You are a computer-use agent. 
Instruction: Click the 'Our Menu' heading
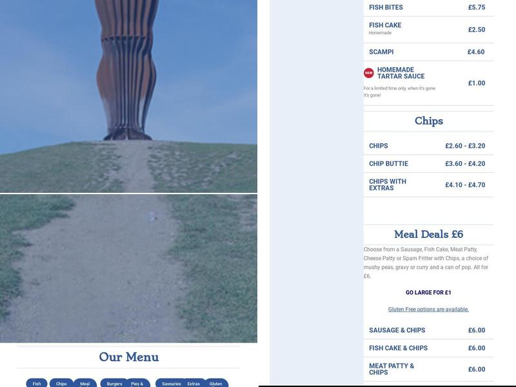[128, 357]
